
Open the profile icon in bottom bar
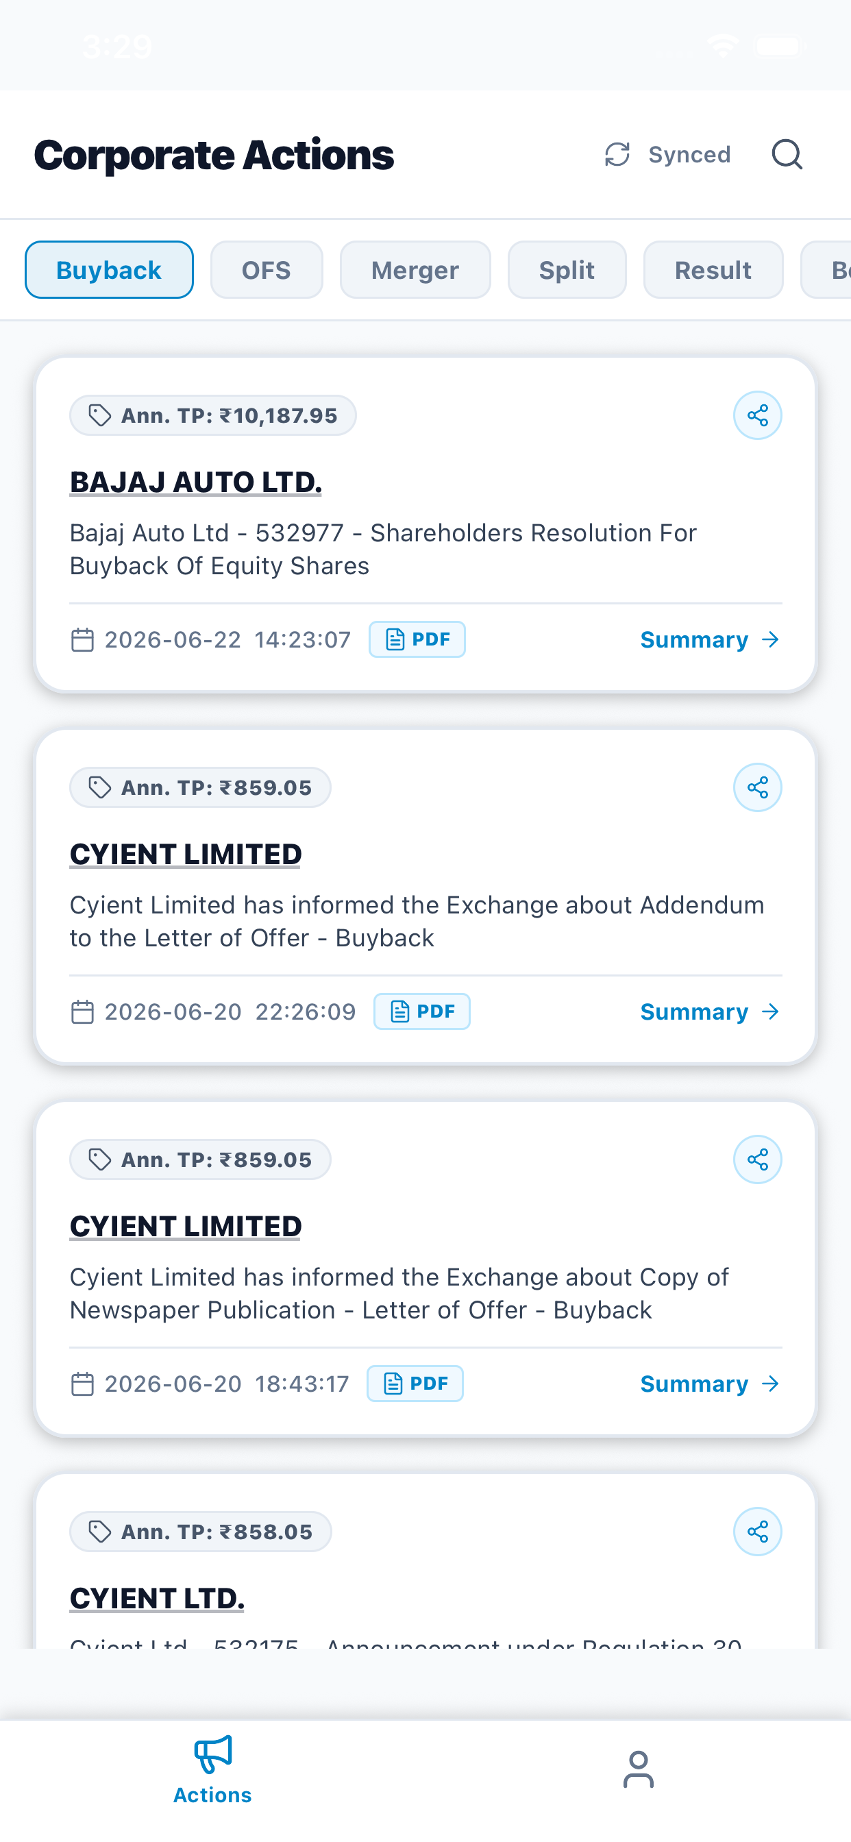(638, 1769)
